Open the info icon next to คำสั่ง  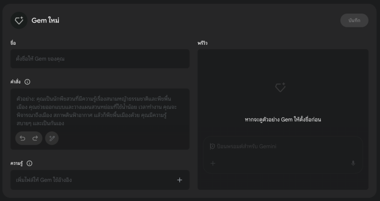pos(27,82)
